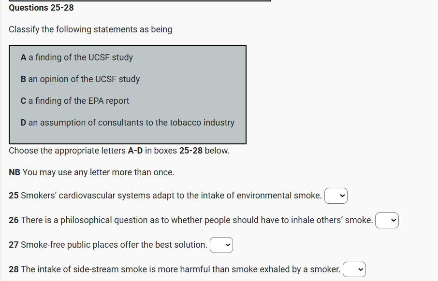Viewport: 438px width, 281px height.
Task: Open the answer dropdown for question 25
Action: point(336,196)
